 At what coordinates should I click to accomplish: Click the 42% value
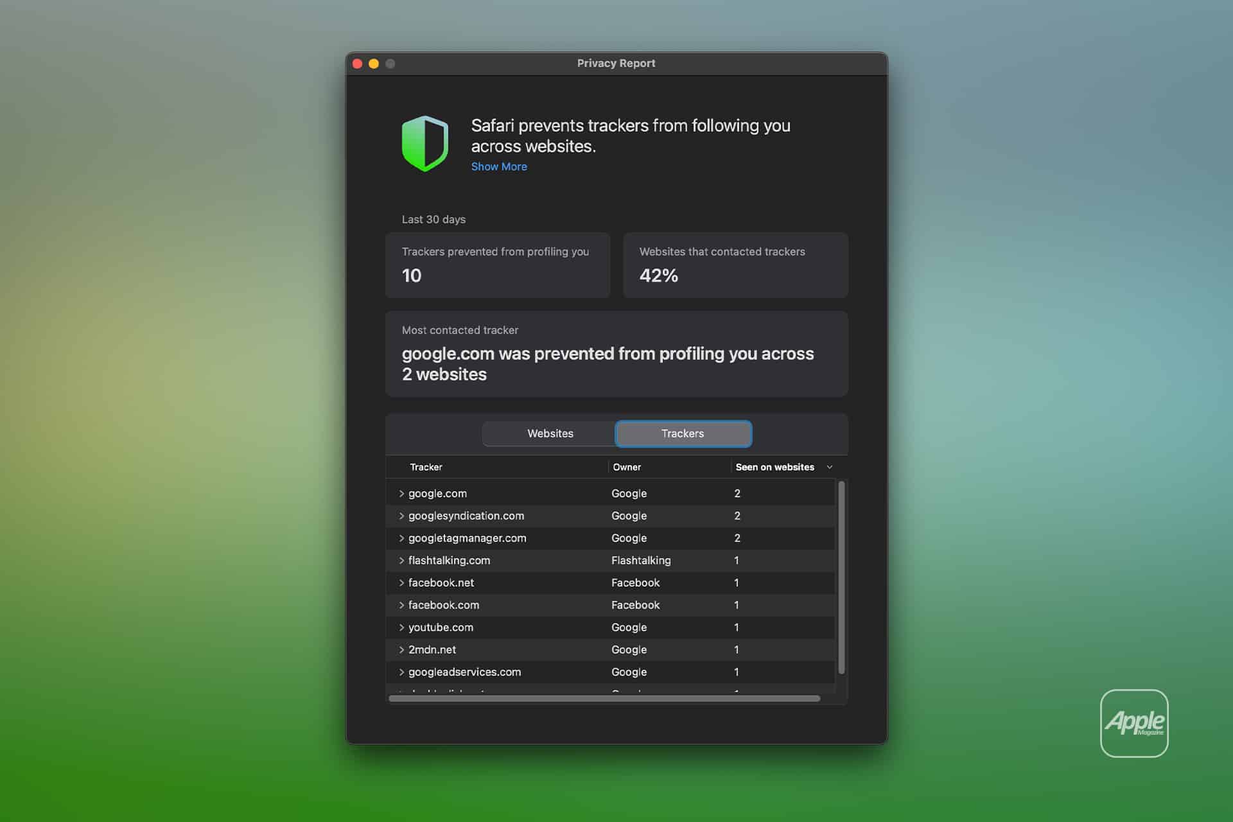click(658, 275)
